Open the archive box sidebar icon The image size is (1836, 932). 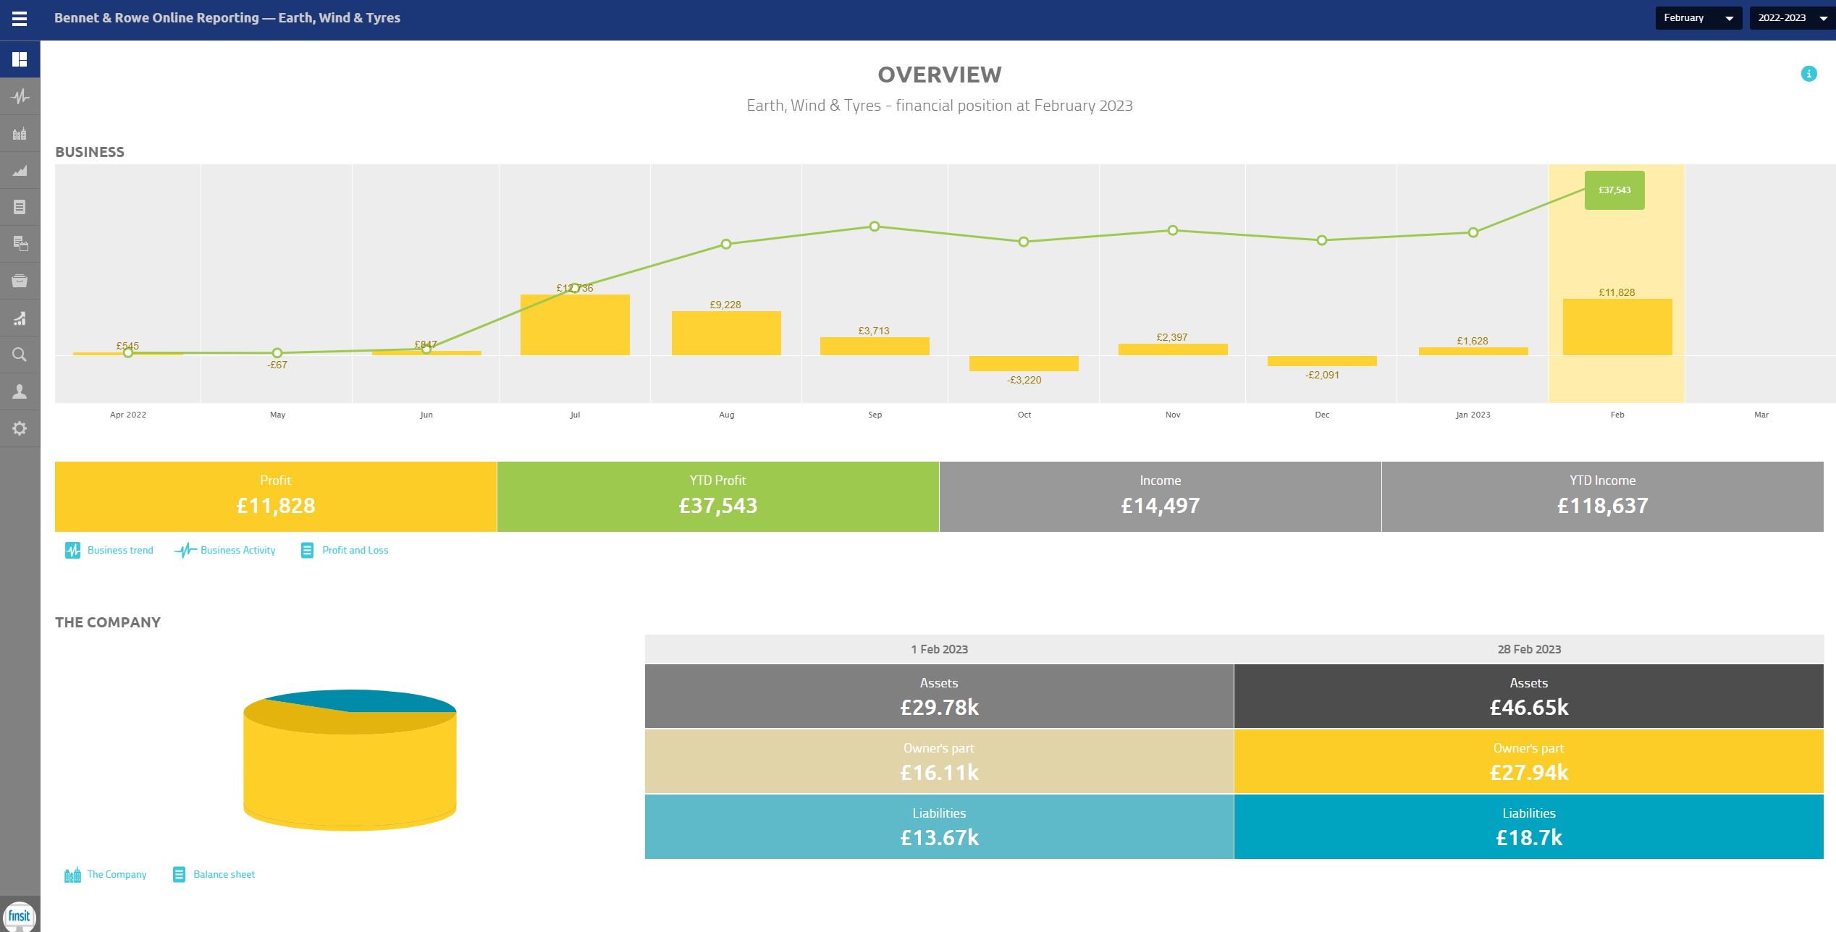(x=20, y=281)
